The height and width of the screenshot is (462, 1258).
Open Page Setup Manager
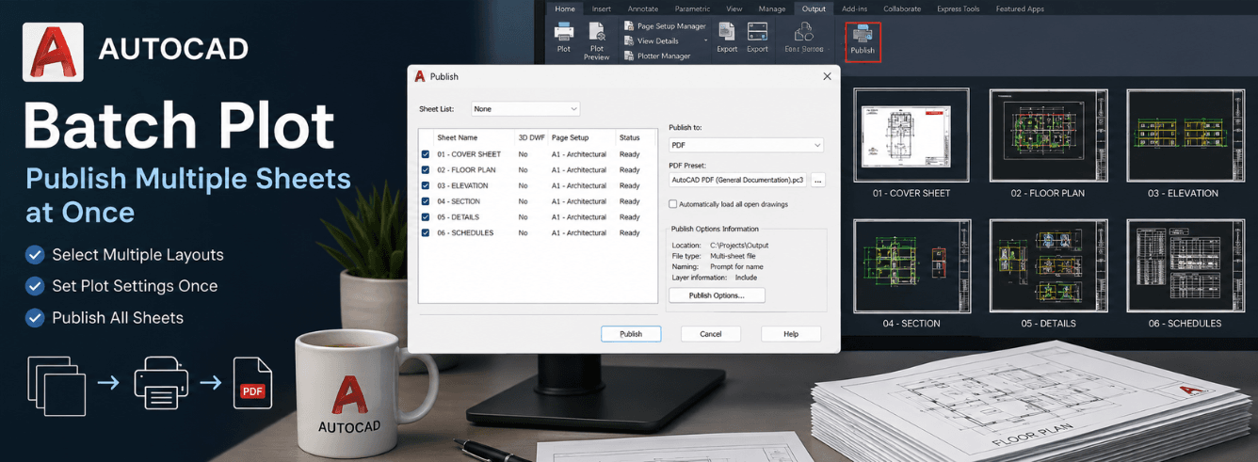(x=664, y=26)
